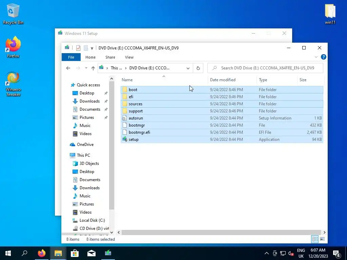Sort by the Size column header
This screenshot has width=347, height=260.
pyautogui.click(x=310, y=80)
